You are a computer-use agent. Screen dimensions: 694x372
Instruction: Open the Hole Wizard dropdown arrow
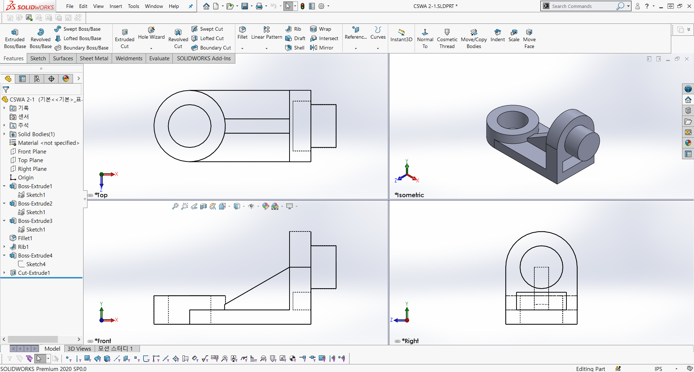[151, 48]
